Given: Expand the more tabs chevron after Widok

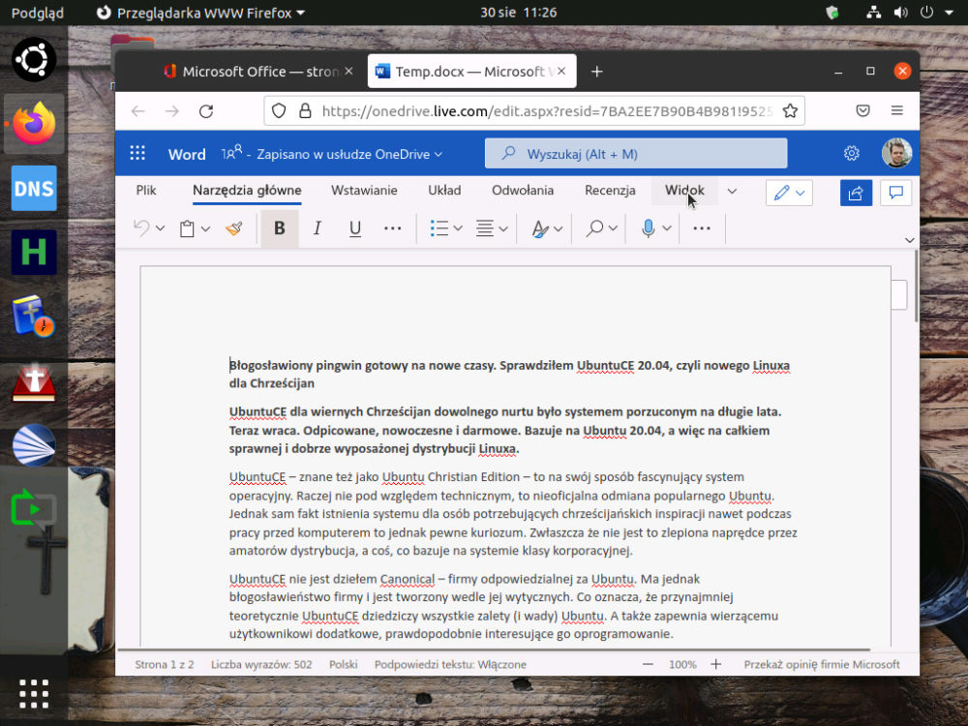Looking at the screenshot, I should pos(732,192).
